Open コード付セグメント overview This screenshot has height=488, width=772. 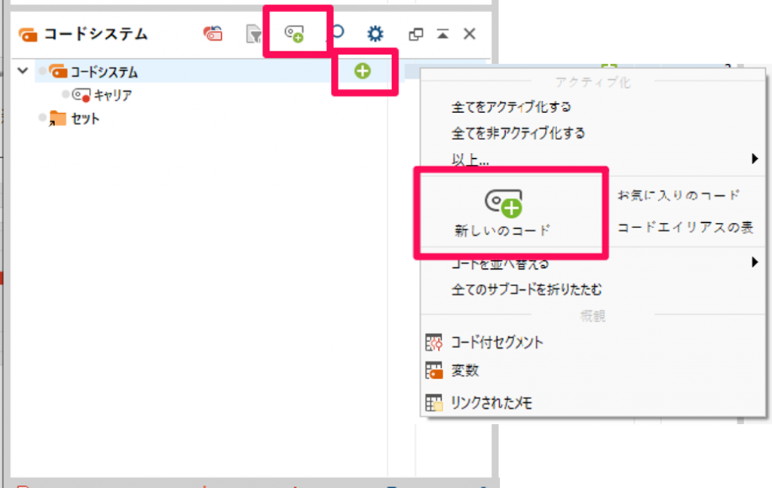pyautogui.click(x=497, y=342)
